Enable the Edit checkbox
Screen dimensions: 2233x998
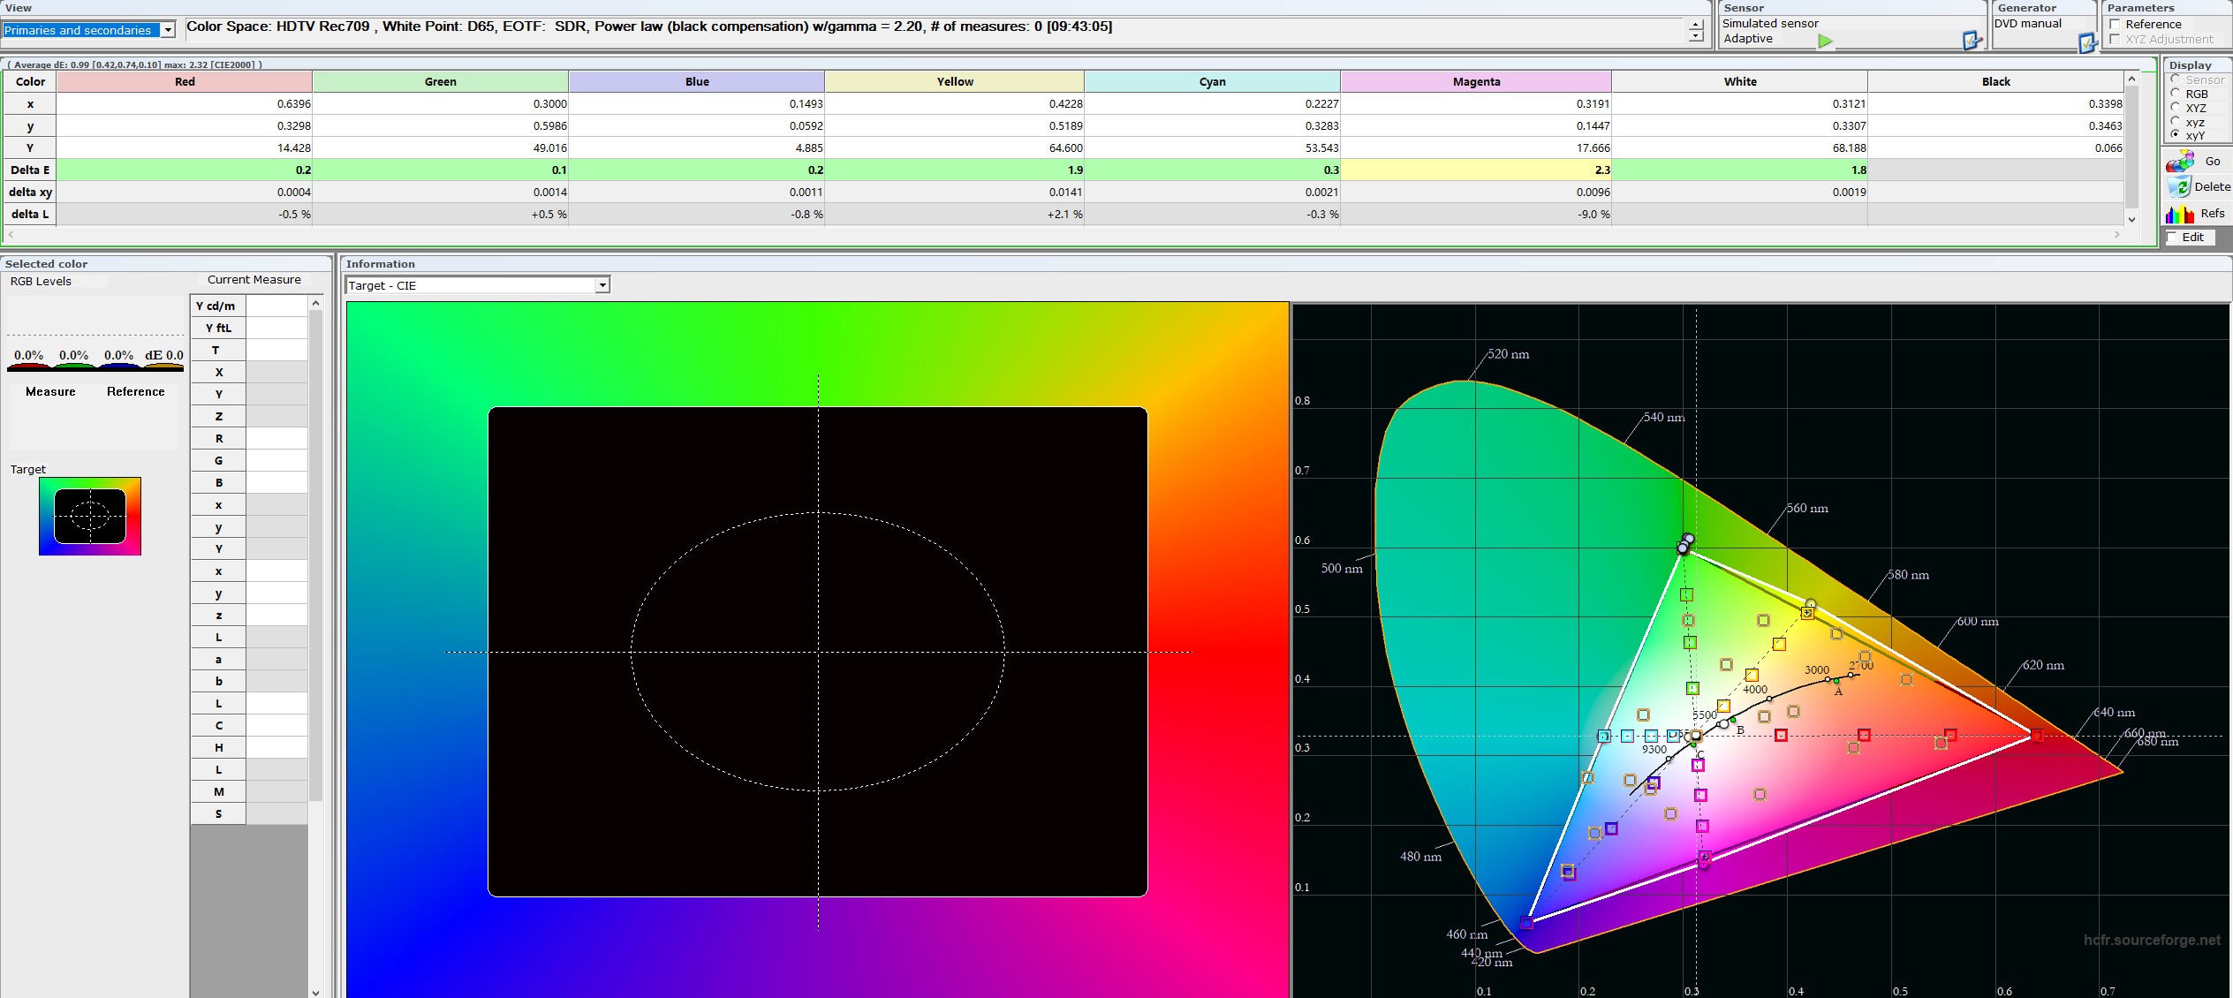[2172, 238]
